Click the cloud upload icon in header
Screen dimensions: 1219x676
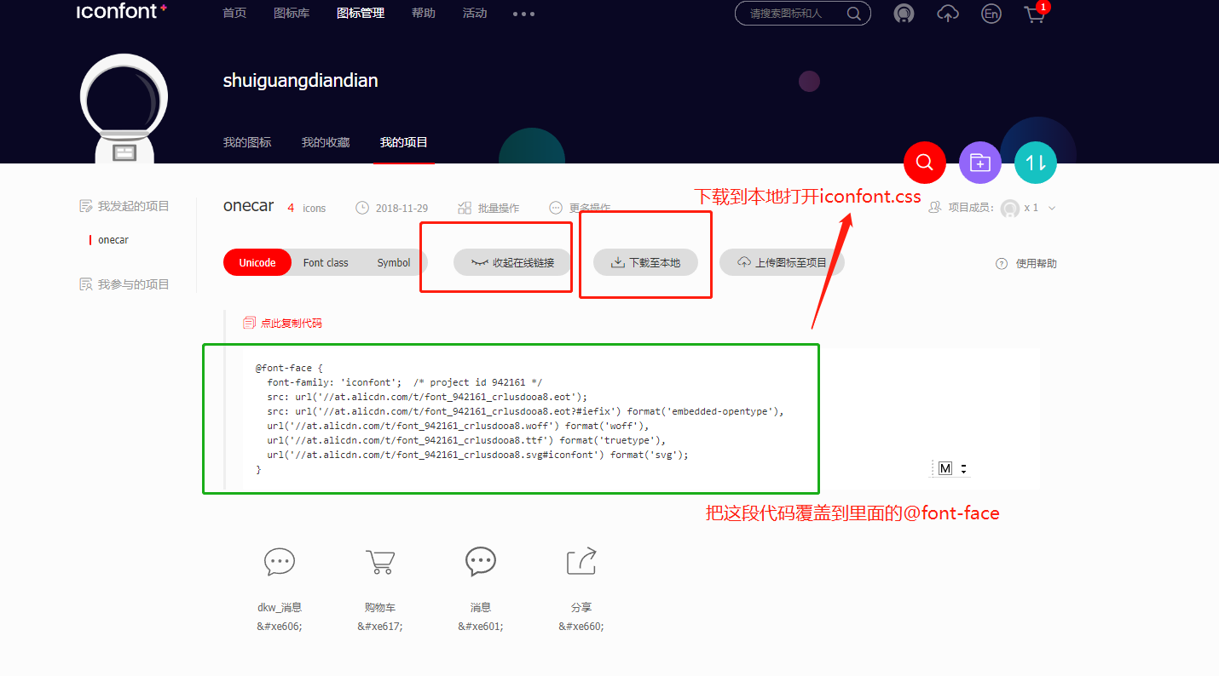tap(948, 14)
